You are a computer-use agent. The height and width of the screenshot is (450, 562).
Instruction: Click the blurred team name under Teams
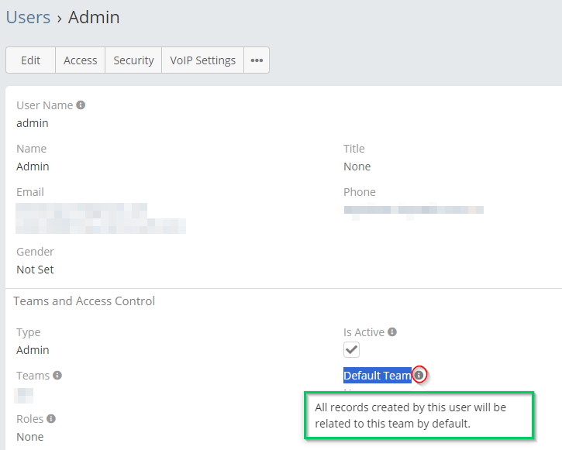(x=24, y=396)
